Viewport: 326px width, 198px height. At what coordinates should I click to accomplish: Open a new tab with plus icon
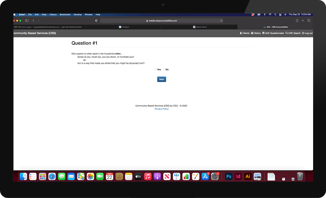click(303, 21)
